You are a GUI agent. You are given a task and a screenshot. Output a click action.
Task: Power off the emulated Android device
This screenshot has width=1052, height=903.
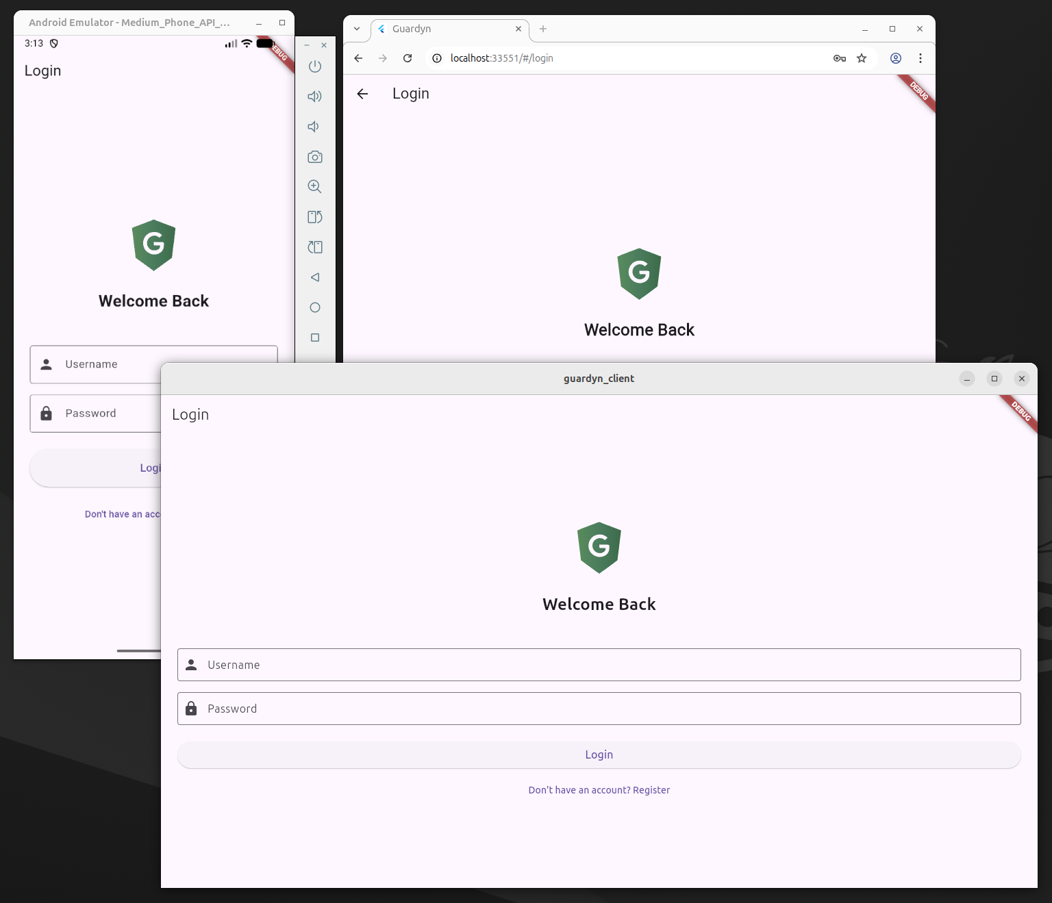click(x=314, y=66)
